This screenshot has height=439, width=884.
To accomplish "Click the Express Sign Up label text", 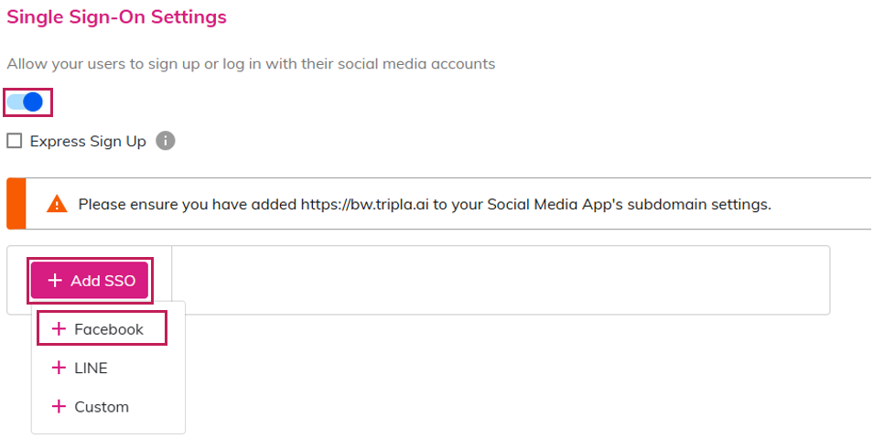I will pos(88,142).
